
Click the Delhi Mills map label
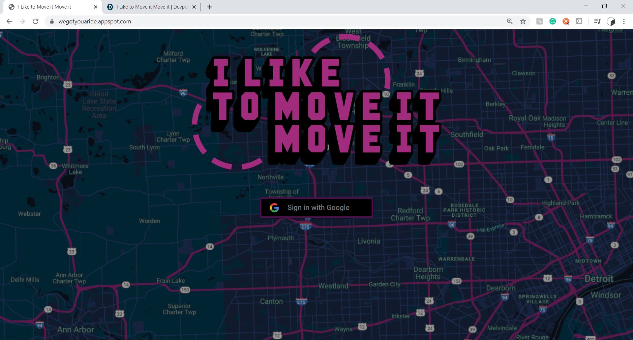pyautogui.click(x=25, y=280)
